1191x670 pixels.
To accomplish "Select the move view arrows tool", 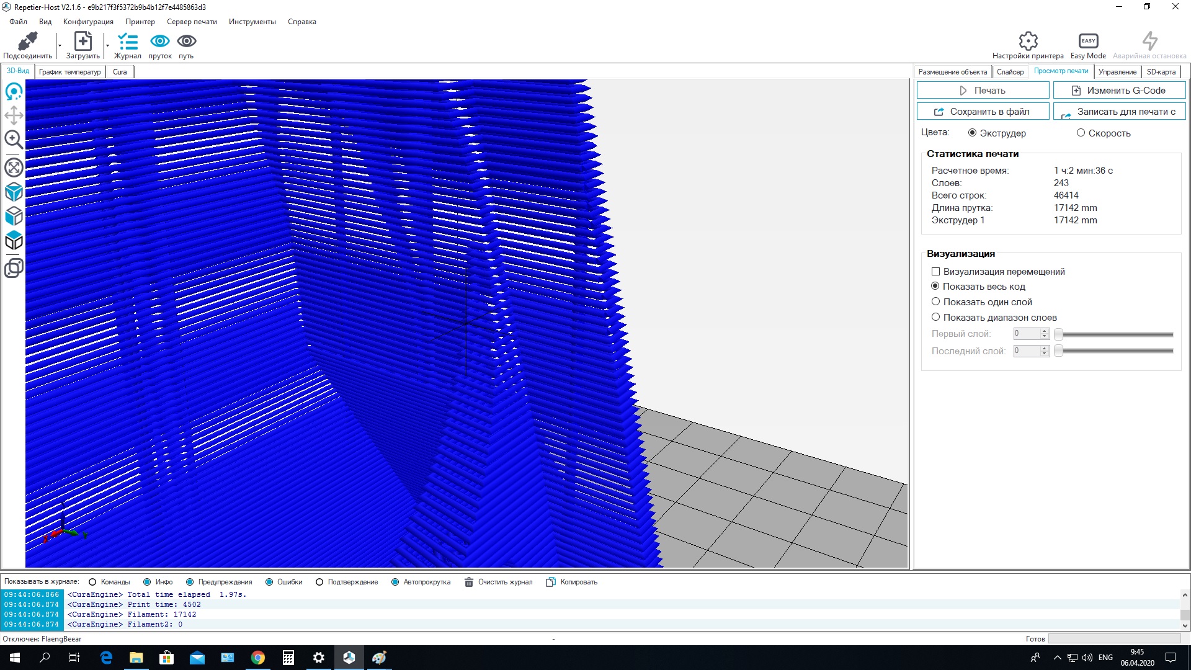I will click(x=14, y=115).
